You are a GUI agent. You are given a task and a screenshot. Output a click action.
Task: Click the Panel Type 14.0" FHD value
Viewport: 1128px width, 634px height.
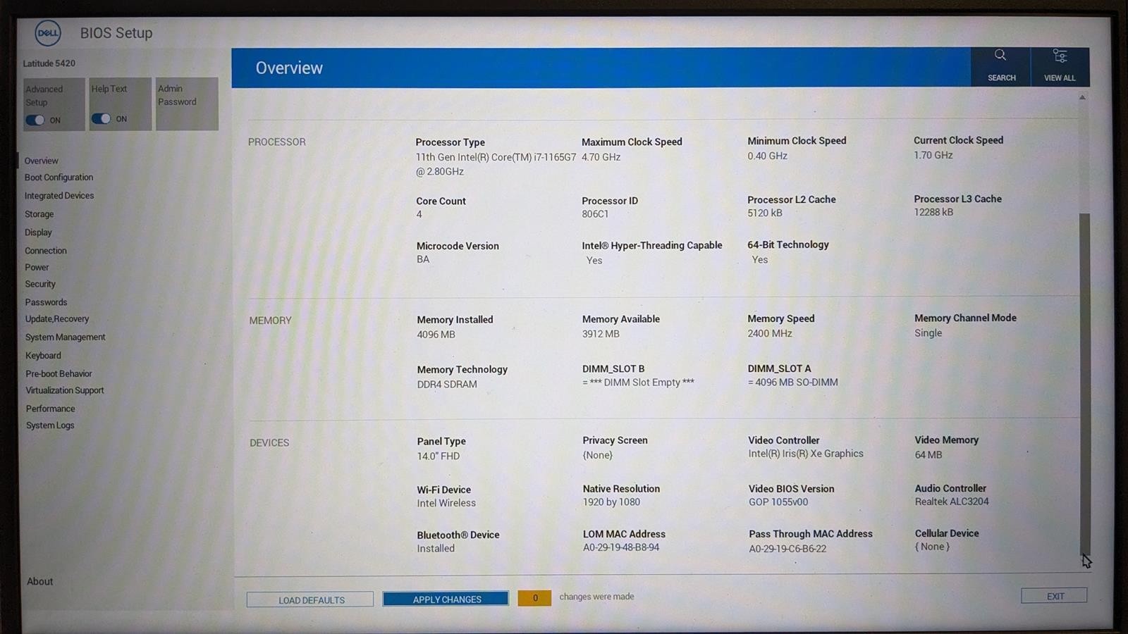click(x=439, y=456)
